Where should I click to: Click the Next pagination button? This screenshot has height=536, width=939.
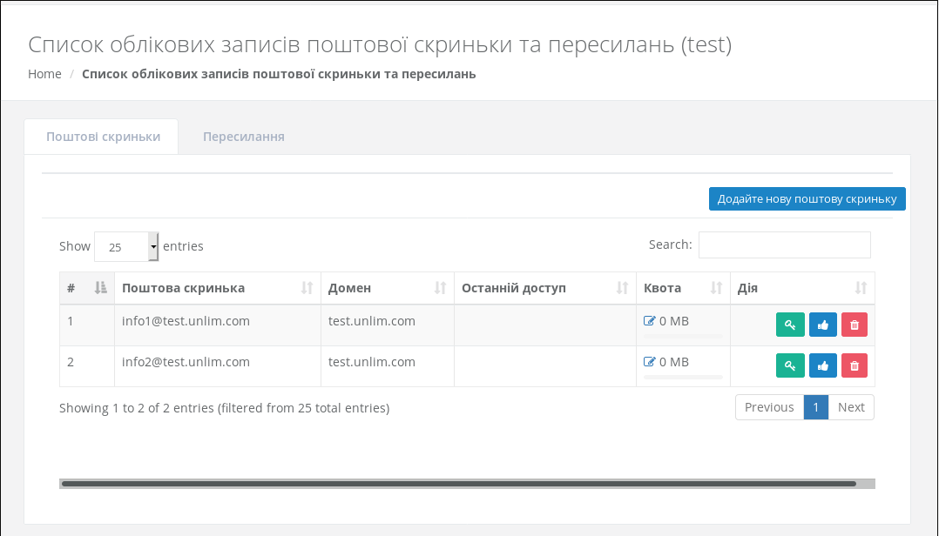pos(851,407)
